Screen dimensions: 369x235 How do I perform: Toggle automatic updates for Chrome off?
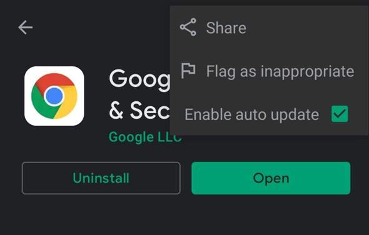(x=340, y=114)
